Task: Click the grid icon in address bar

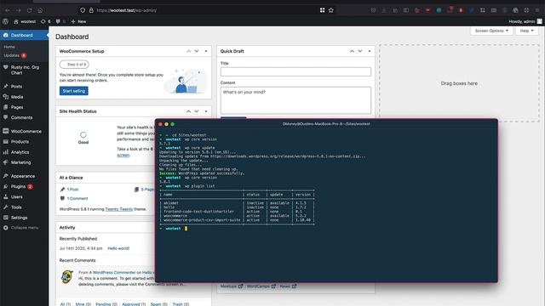Action: (x=322, y=10)
